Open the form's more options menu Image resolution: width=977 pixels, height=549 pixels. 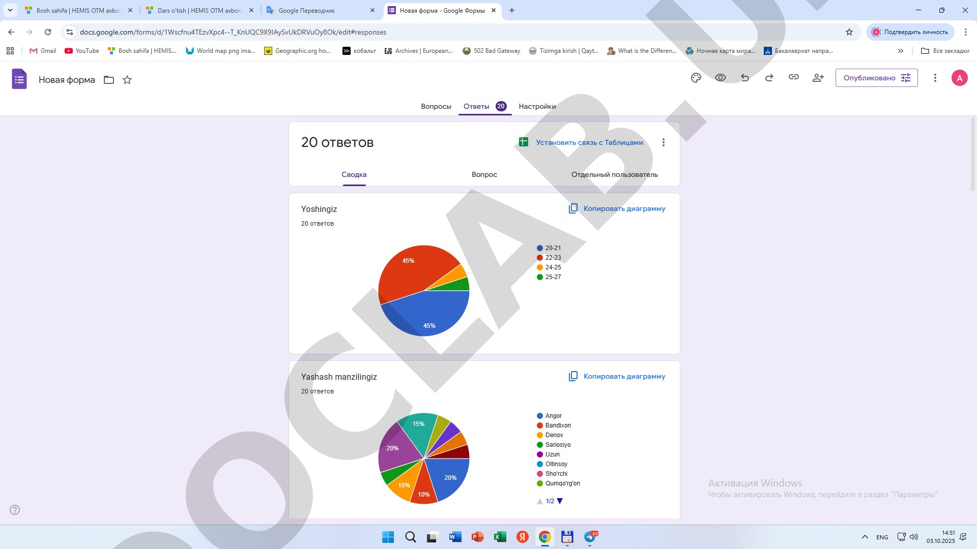[x=935, y=78]
